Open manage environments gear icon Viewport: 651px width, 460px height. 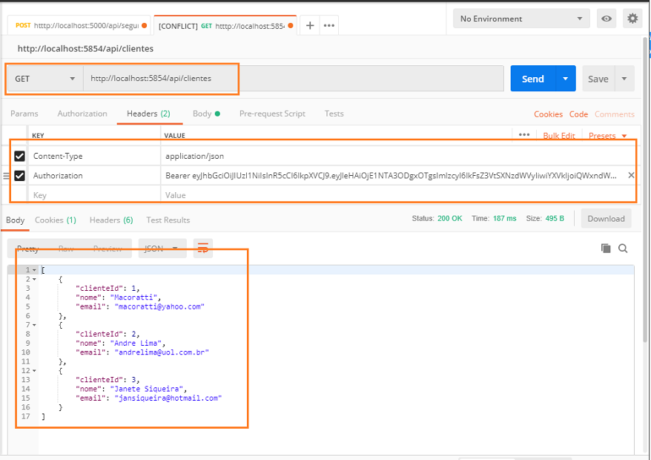click(632, 19)
